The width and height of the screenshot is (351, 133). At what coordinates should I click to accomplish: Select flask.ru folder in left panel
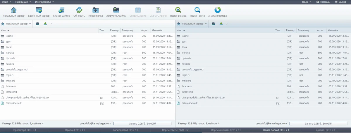tap(10, 64)
